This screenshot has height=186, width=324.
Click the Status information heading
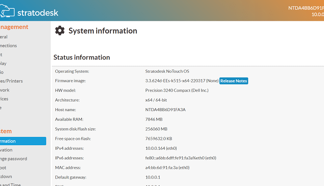pyautogui.click(x=81, y=57)
